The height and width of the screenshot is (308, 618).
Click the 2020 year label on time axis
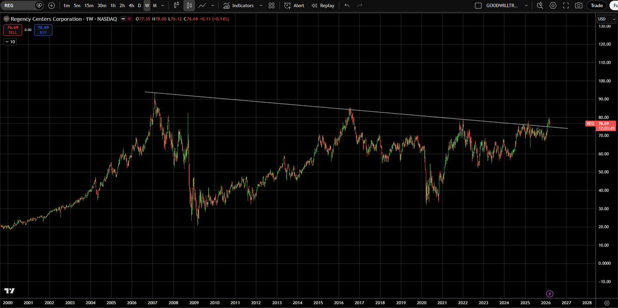[421, 303]
